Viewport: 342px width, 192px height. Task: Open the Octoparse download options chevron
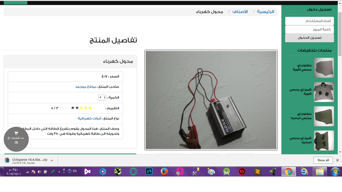tap(52, 160)
